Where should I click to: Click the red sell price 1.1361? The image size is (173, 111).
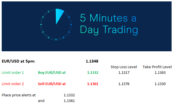[93, 84]
